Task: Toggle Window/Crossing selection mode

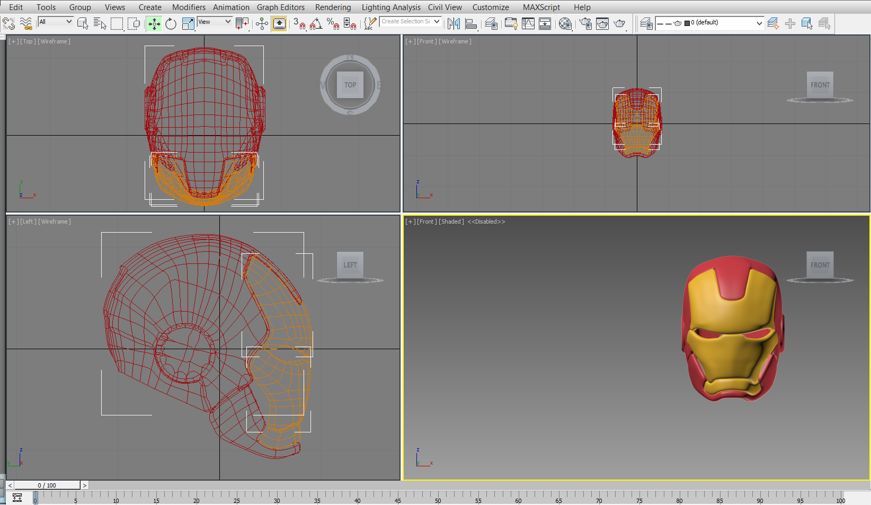Action: point(134,23)
